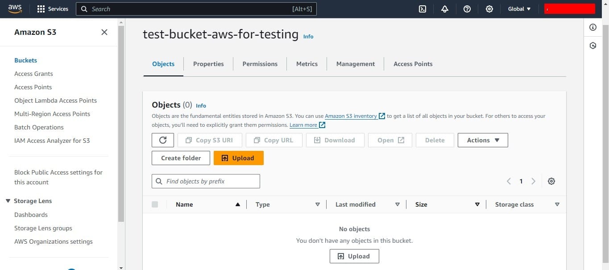Open Batch Operations in sidebar
The image size is (609, 270).
point(39,127)
